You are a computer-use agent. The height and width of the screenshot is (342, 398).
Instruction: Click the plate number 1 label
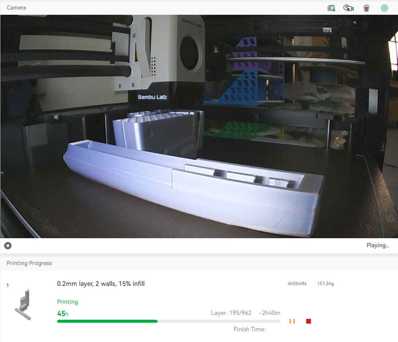point(8,286)
